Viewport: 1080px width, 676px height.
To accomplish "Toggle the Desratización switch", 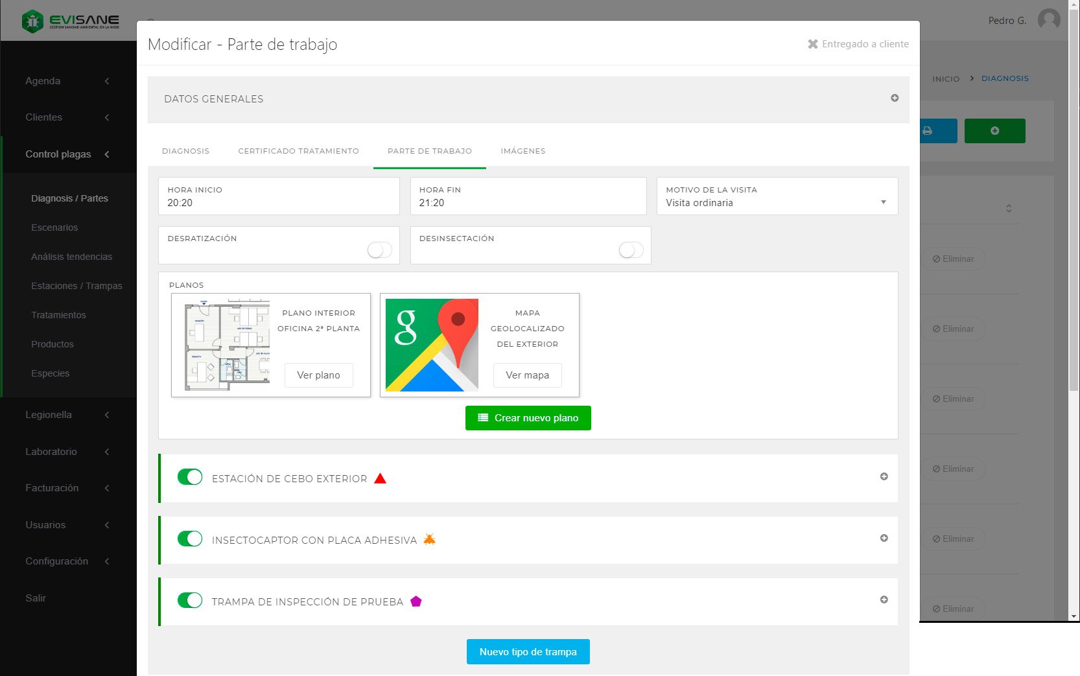I will click(x=379, y=250).
